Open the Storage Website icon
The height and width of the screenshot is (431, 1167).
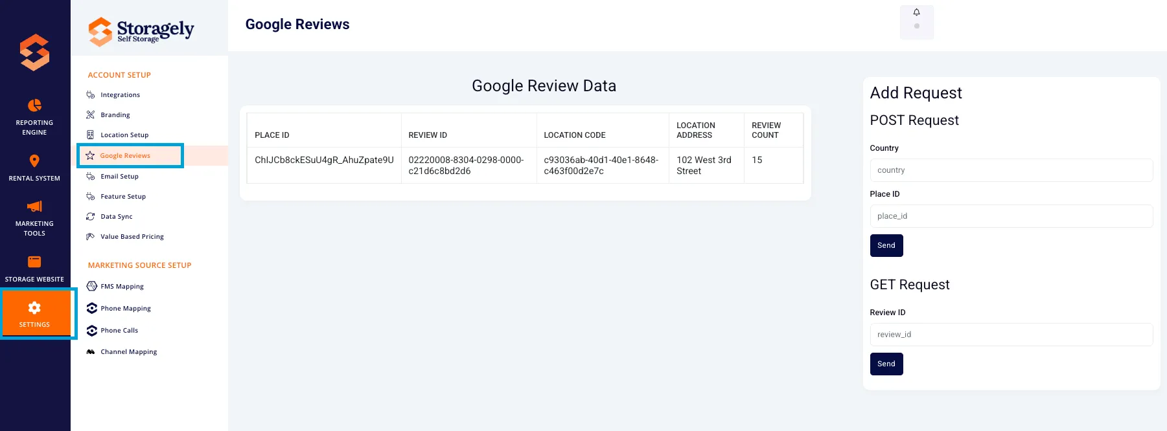pyautogui.click(x=34, y=261)
